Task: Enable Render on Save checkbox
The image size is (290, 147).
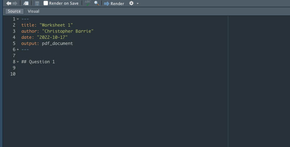Action: [x=46, y=3]
